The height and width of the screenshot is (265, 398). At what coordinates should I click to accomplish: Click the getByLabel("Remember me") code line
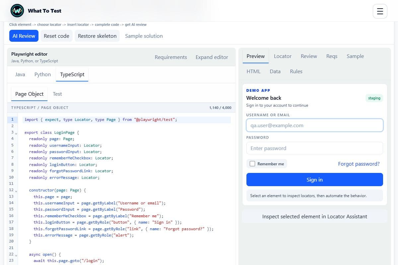(99, 216)
